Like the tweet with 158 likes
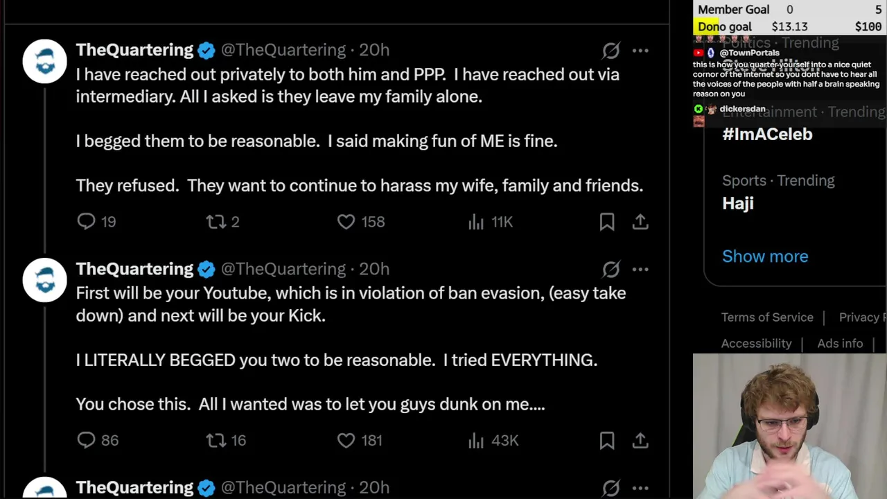Screen dimensions: 887x499 [346, 222]
